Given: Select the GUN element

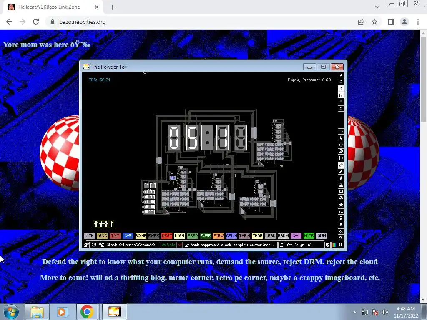Looking at the screenshot, I should point(322,236).
